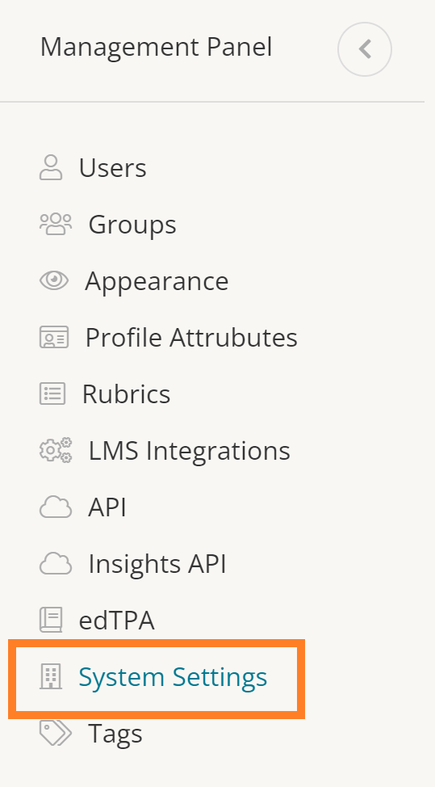Image resolution: width=435 pixels, height=787 pixels.
Task: Select Profile Attrubutes in the sidebar
Action: click(x=191, y=337)
